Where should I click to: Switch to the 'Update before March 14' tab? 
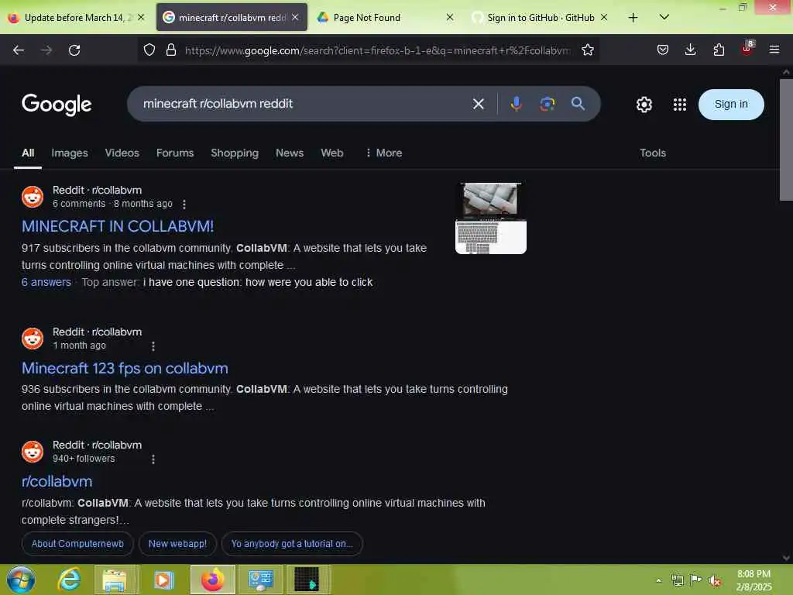(x=76, y=18)
